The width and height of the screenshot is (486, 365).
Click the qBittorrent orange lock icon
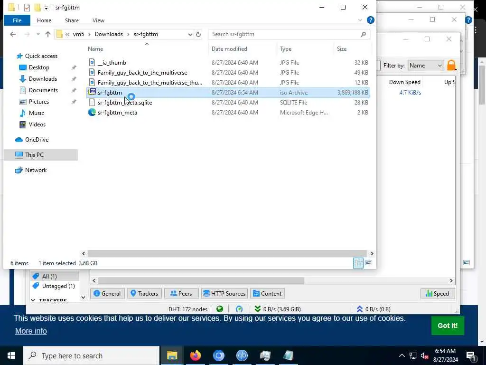[x=452, y=66]
